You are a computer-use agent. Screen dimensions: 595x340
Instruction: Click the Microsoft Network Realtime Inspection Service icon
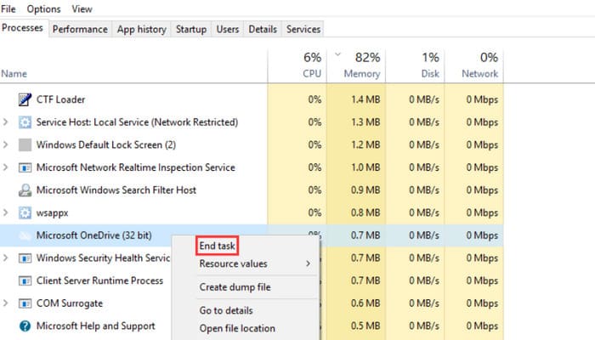coord(25,167)
